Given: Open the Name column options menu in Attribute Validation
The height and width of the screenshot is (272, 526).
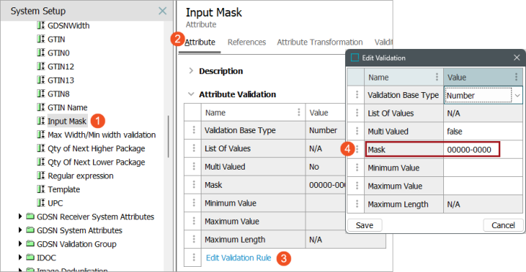Looking at the screenshot, I should [x=299, y=112].
